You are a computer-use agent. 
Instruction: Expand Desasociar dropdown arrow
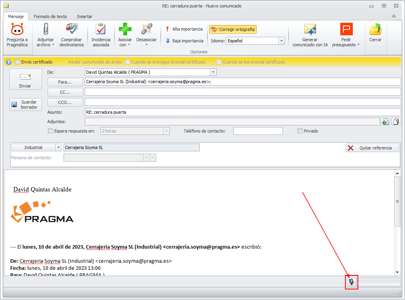point(146,45)
